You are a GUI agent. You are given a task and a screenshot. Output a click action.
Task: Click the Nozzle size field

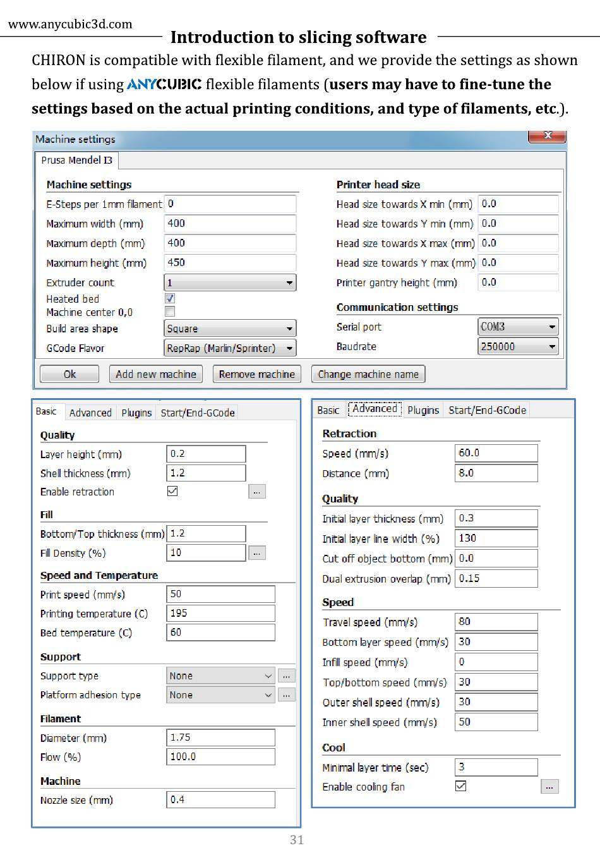pos(221,800)
